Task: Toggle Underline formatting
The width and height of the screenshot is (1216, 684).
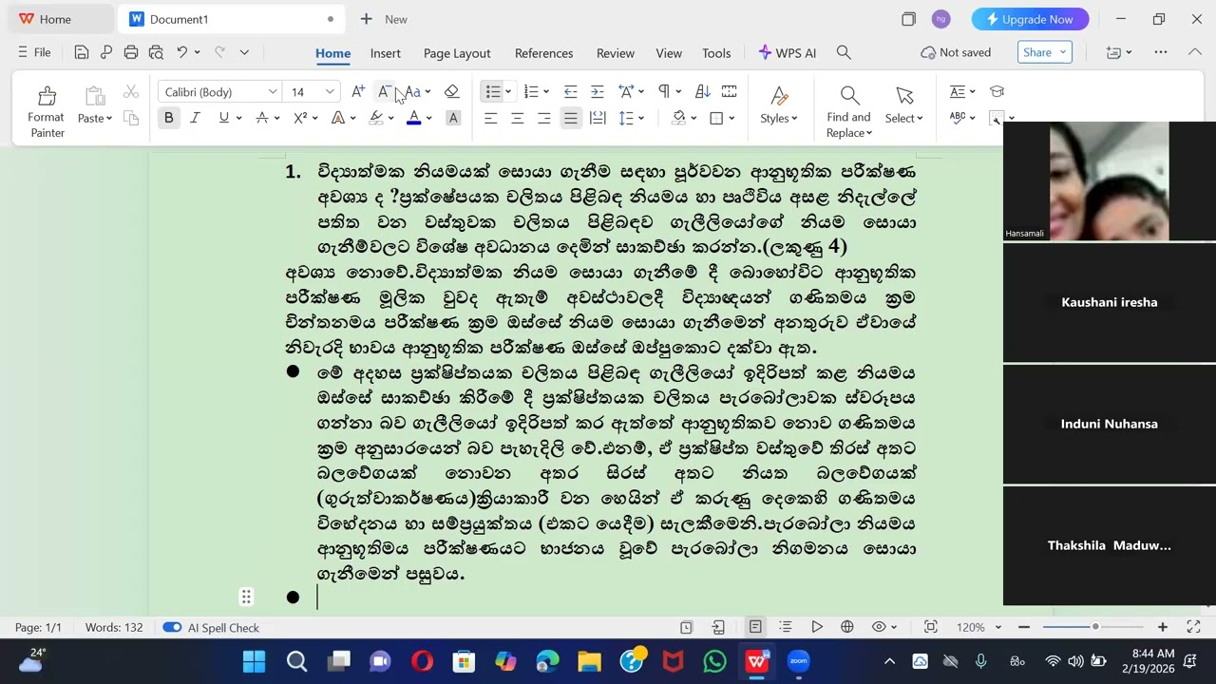Action: pos(223,118)
